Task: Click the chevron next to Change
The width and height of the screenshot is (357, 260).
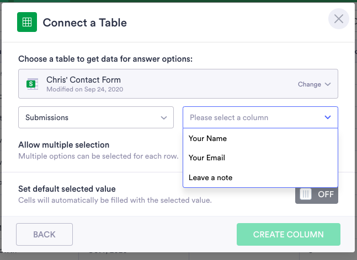Action: tap(328, 84)
